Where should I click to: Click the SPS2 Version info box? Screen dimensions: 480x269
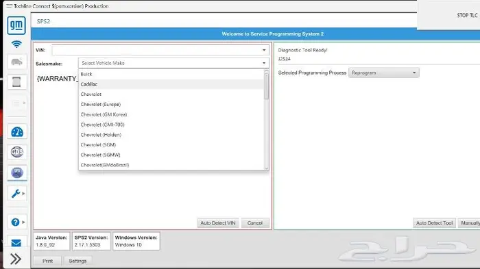point(91,241)
